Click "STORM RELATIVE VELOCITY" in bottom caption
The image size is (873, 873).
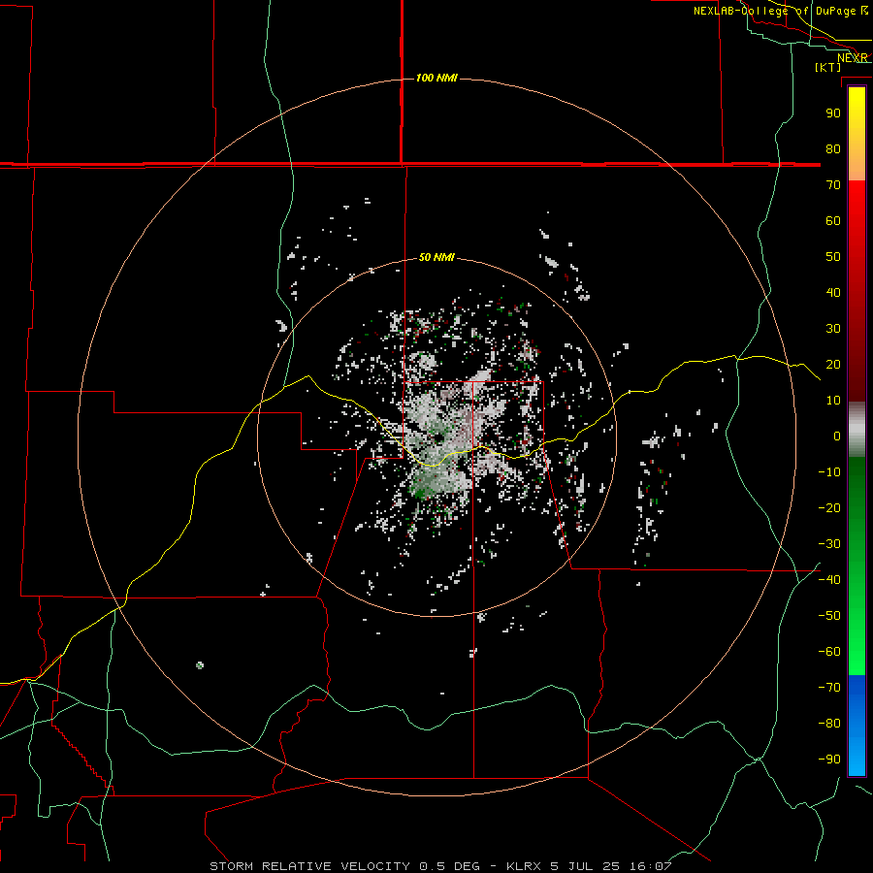tap(310, 866)
